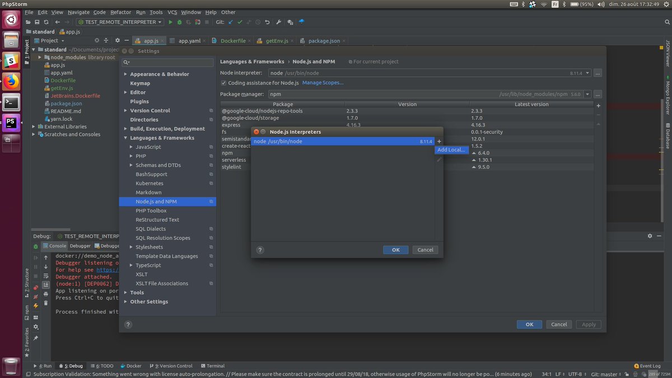Open the Terminal tool window tab
Viewport: 672px width, 378px height.
212,366
